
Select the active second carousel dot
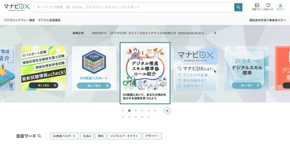click(129, 111)
